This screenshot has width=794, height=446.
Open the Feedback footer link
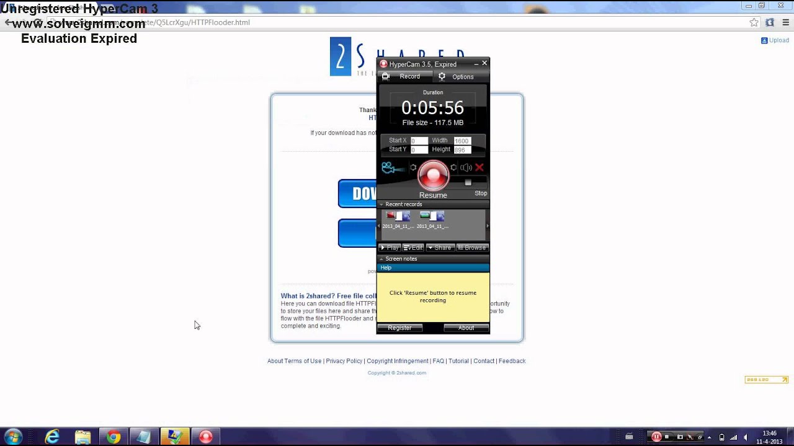tap(512, 361)
